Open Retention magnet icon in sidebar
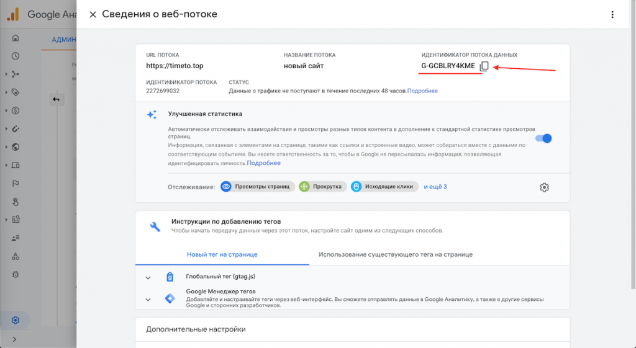 (16, 129)
